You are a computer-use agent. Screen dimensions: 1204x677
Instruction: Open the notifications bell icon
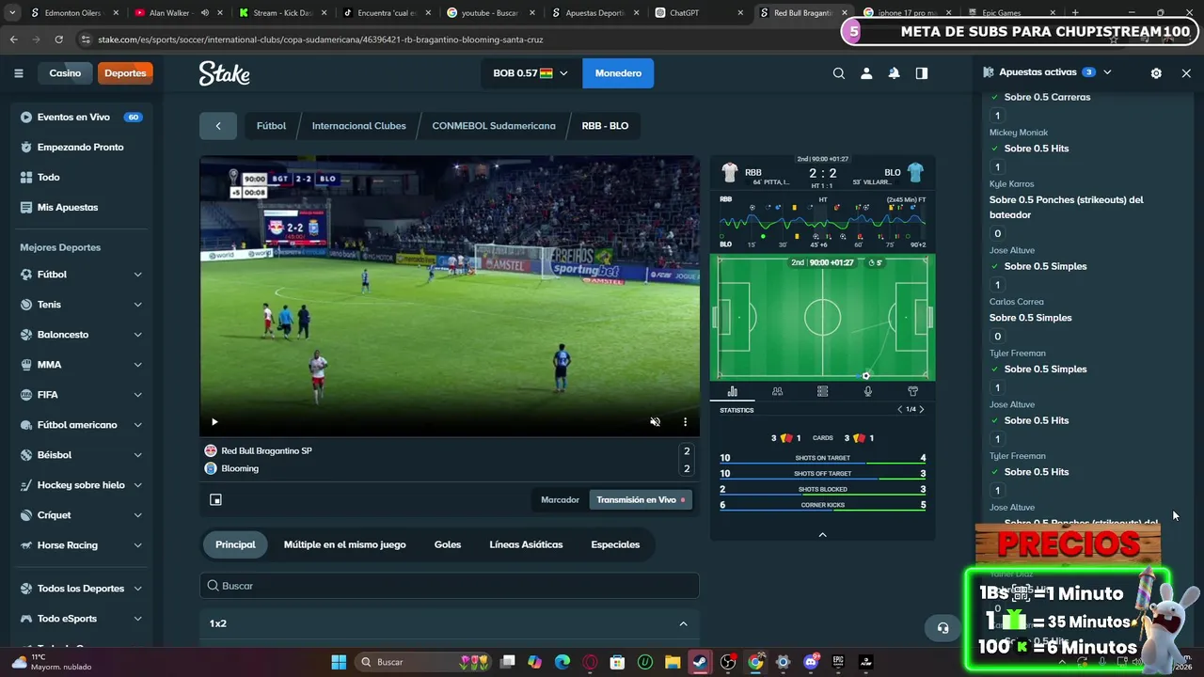(x=895, y=73)
